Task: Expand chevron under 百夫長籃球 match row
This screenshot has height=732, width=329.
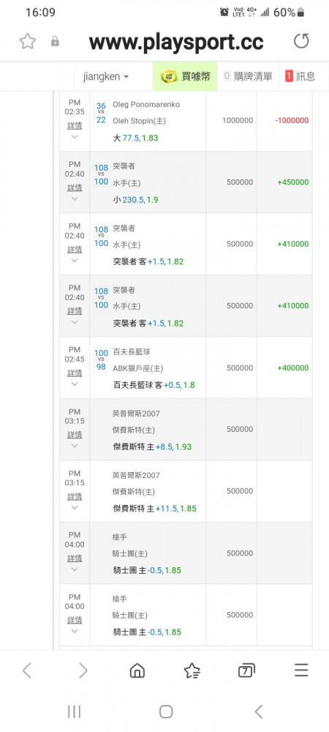Action: pos(75,384)
